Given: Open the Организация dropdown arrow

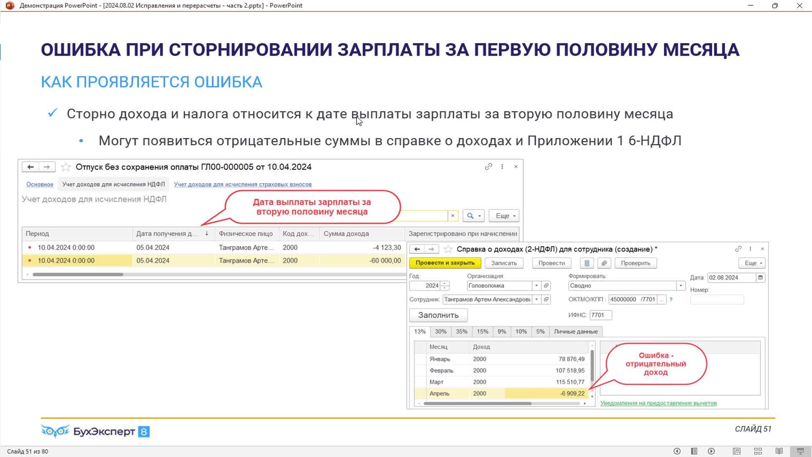Looking at the screenshot, I should [536, 286].
